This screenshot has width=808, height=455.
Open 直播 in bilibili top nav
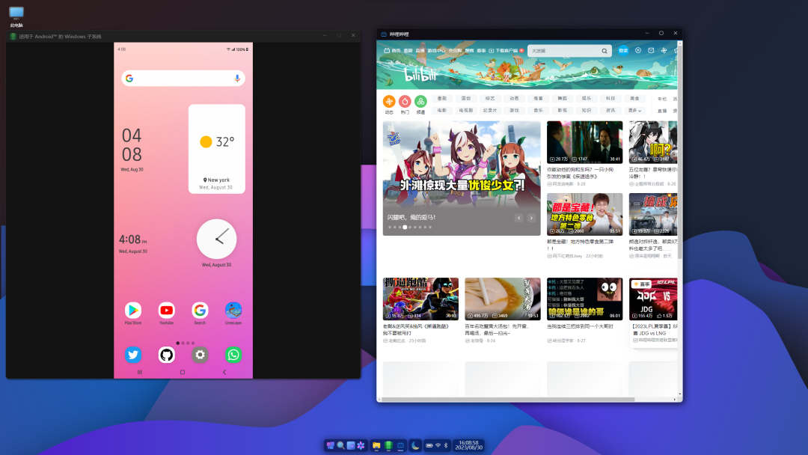[420, 50]
